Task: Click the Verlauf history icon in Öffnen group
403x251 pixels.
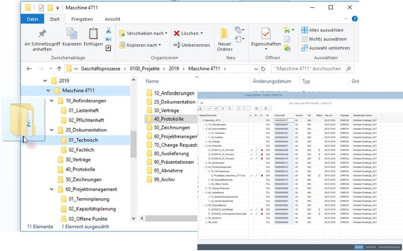Action: [x=287, y=48]
